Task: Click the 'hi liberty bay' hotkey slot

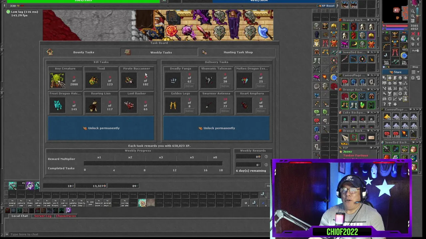Action: [x=82, y=203]
